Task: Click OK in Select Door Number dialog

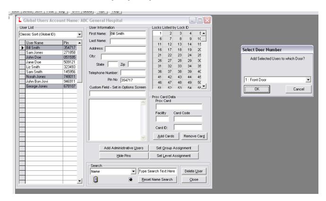Action: point(257,89)
